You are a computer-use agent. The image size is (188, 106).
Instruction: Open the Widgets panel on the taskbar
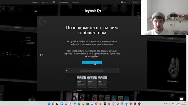(x=62, y=104)
